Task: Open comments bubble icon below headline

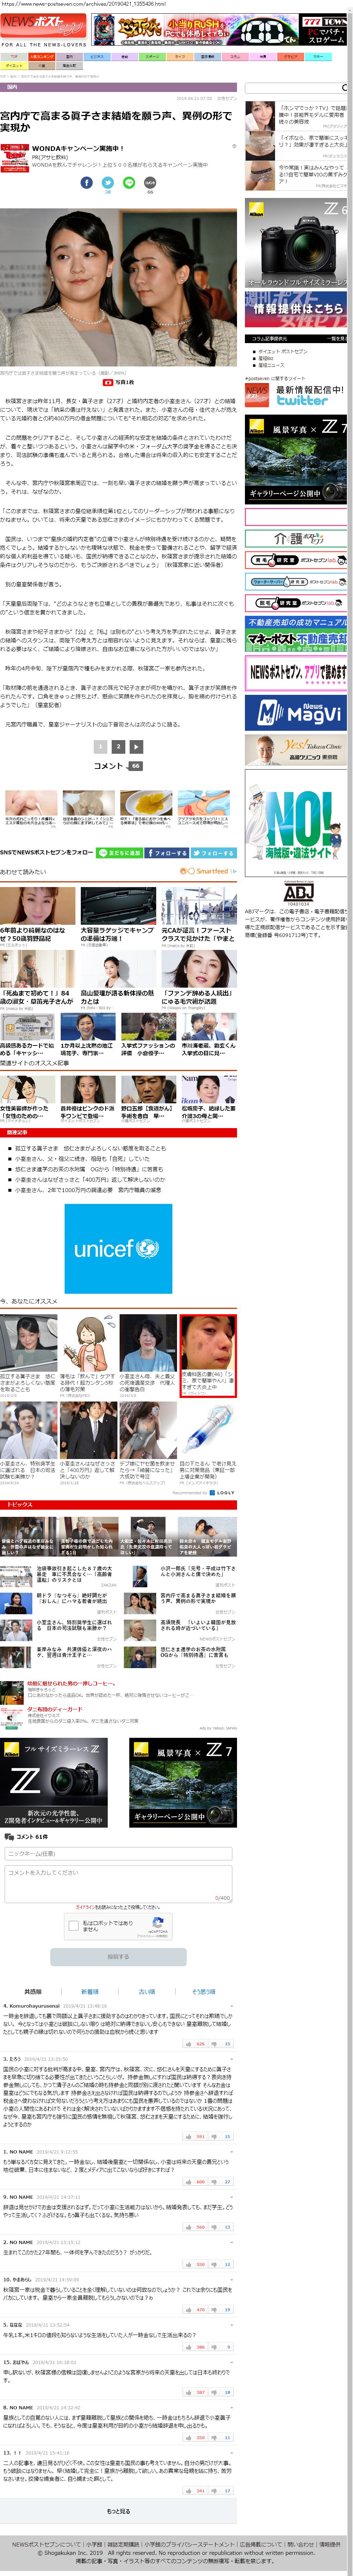Action: (150, 183)
